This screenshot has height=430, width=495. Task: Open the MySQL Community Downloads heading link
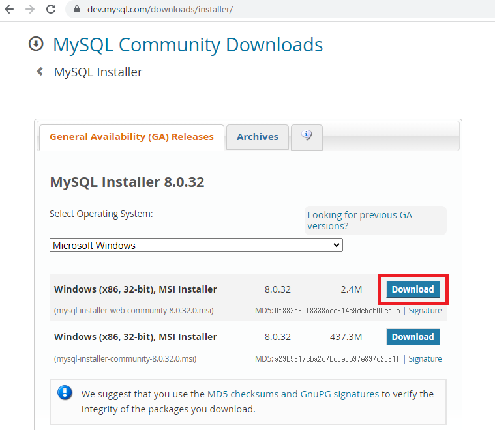coord(188,45)
